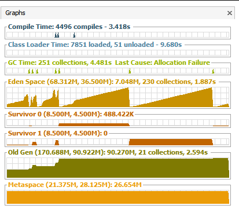
Task: Click the Survivor 0 graph
Action: pos(117,123)
